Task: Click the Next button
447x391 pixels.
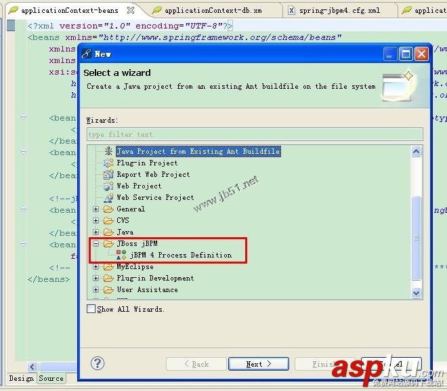Action: tap(259, 364)
